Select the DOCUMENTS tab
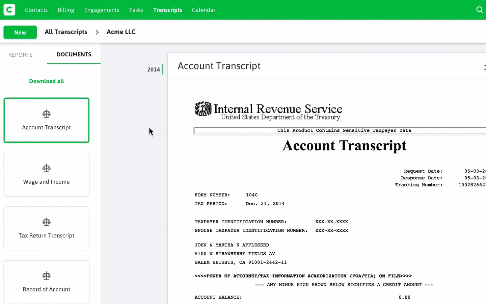This screenshot has height=304, width=486. 74,54
